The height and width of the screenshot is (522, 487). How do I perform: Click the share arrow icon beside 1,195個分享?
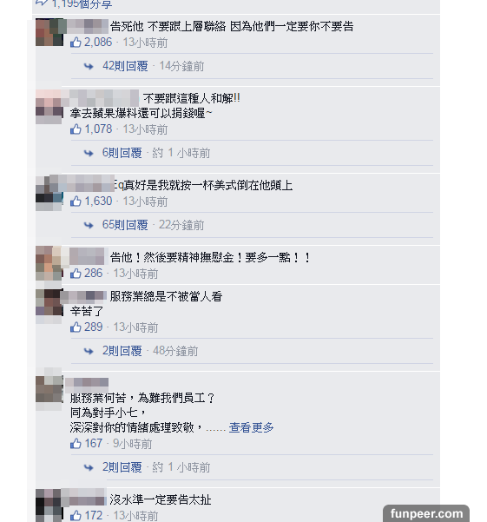[42, 3]
